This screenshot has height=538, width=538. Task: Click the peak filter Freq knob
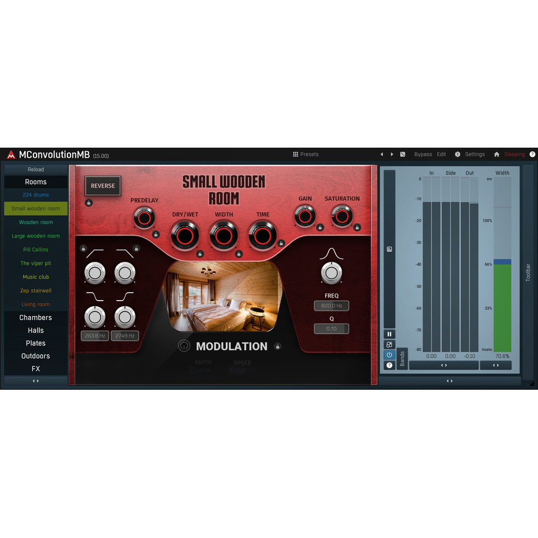pyautogui.click(x=331, y=273)
